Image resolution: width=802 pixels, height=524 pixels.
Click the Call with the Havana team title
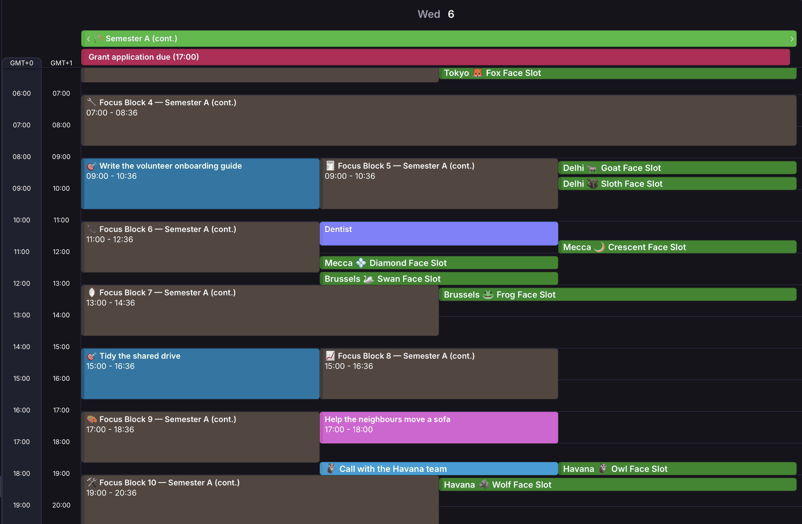click(x=393, y=469)
